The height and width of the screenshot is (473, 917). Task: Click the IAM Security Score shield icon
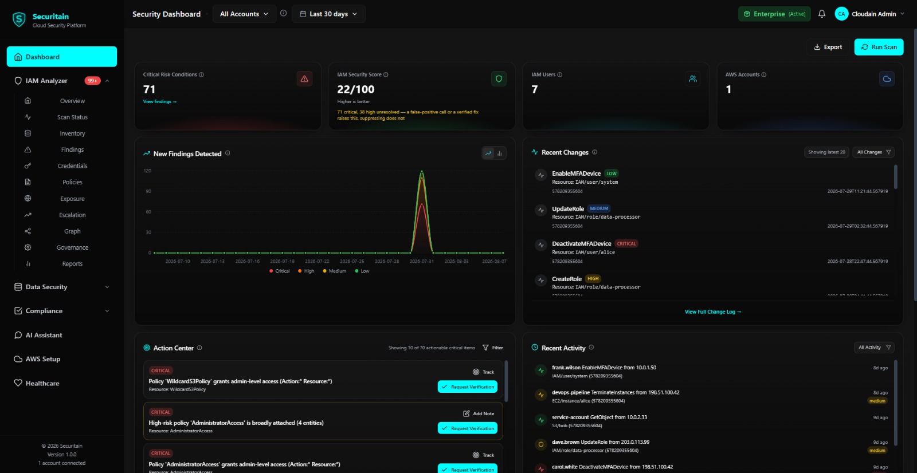(499, 79)
